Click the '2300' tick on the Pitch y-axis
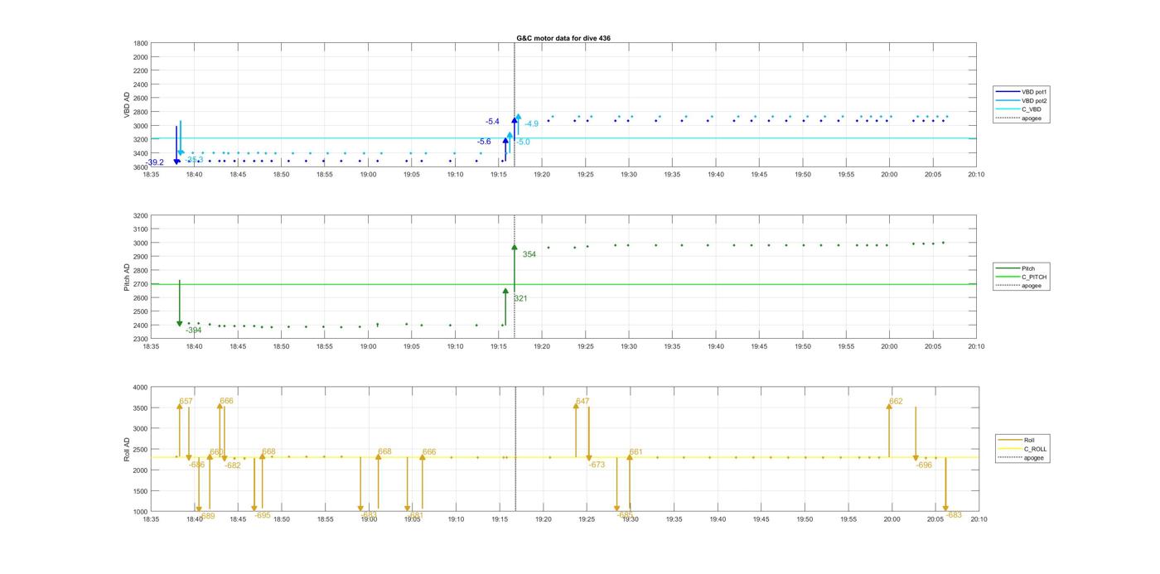The height and width of the screenshot is (574, 1160). point(141,339)
